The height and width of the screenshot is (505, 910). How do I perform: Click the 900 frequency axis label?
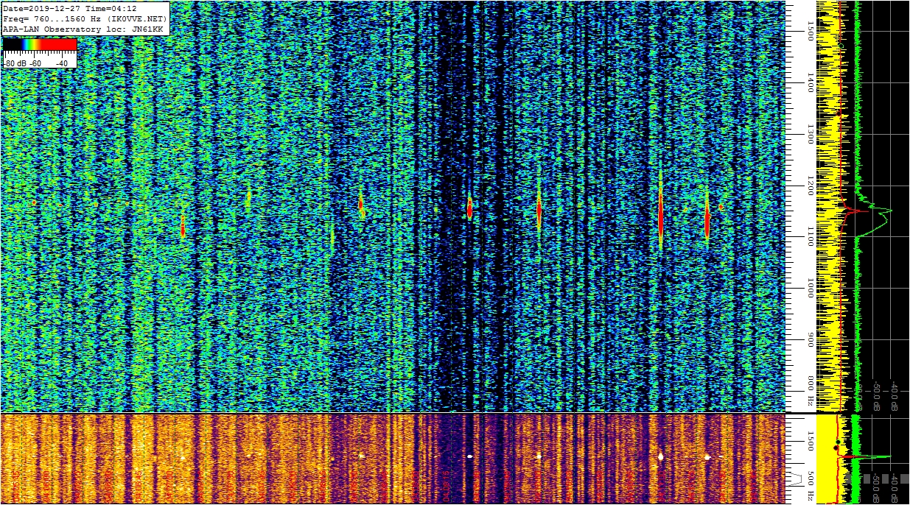[810, 339]
